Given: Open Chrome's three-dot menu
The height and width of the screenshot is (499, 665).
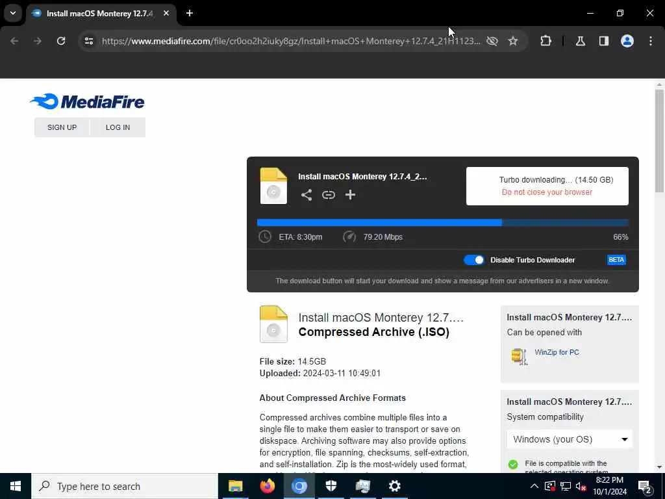Looking at the screenshot, I should click(x=651, y=41).
